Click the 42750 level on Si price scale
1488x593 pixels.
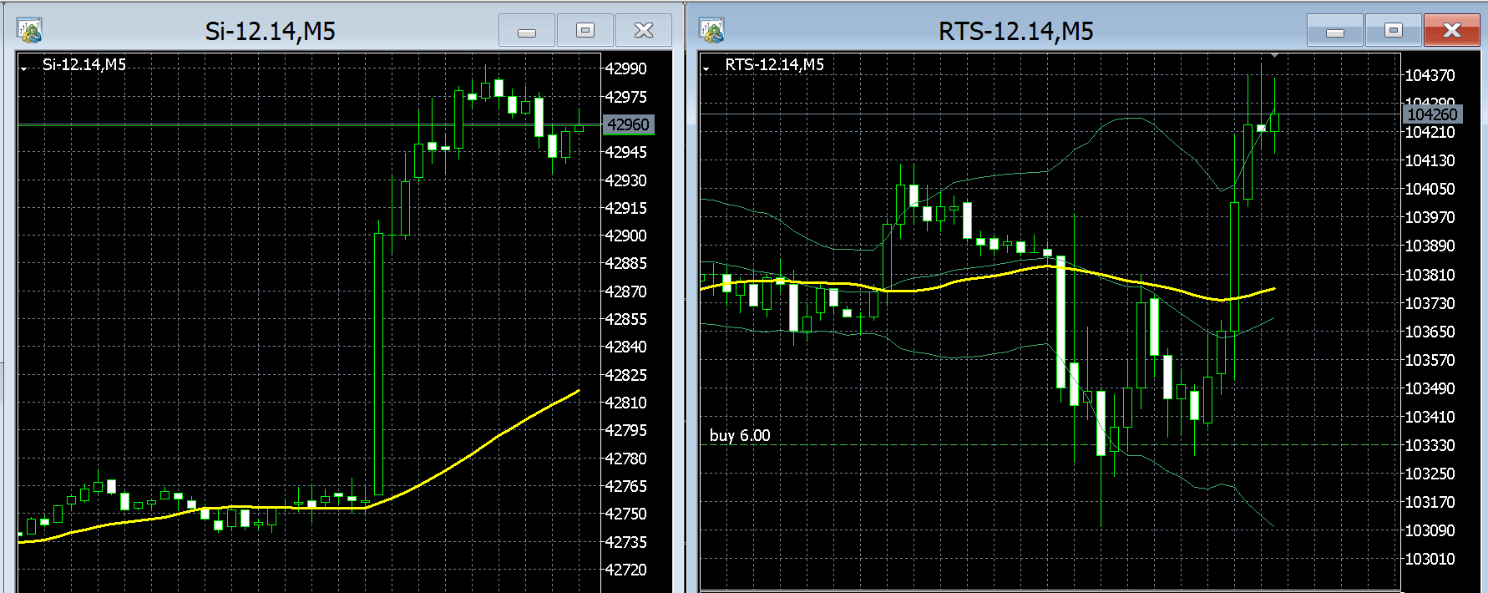(625, 514)
